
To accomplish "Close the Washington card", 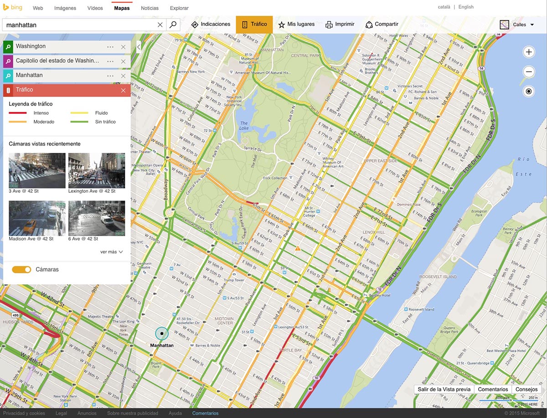I will (x=123, y=47).
